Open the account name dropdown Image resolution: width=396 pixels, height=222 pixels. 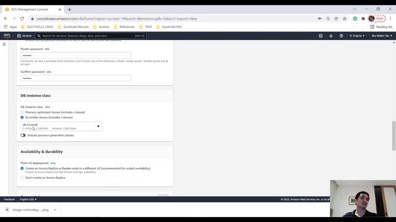(382, 36)
